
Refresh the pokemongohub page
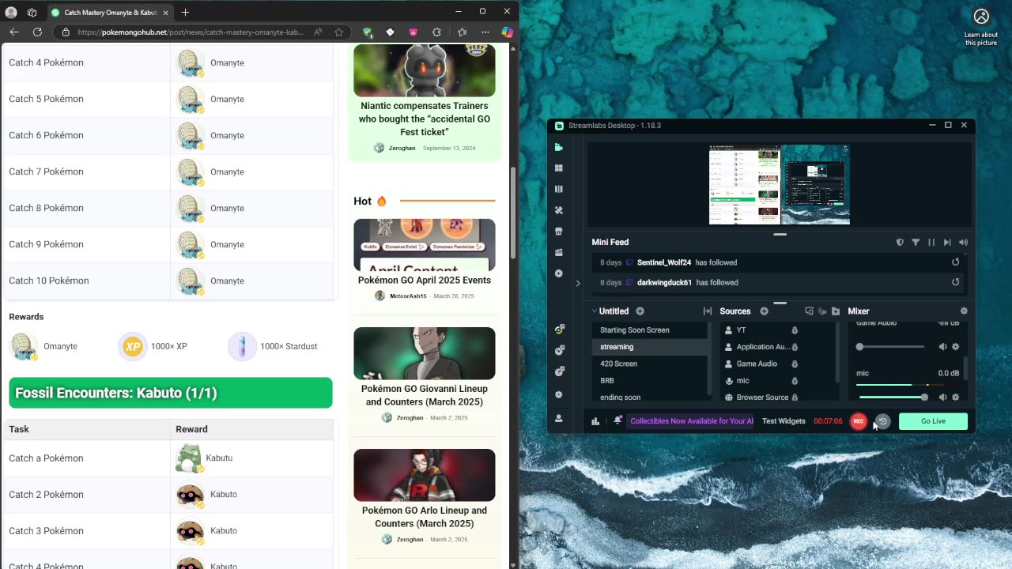point(37,32)
